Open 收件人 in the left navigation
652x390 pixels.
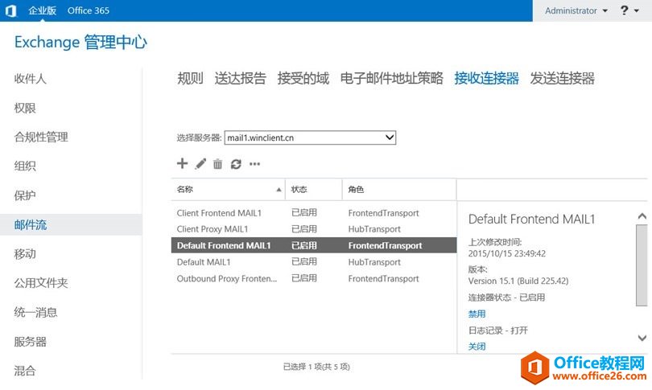[31, 79]
